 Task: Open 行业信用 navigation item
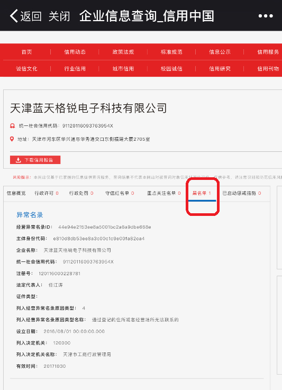coord(75,69)
